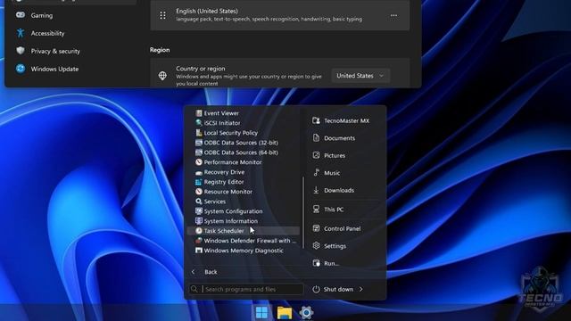Screen dimensions: 571x321
Task: Open File Explorer from the taskbar
Action: click(x=284, y=313)
